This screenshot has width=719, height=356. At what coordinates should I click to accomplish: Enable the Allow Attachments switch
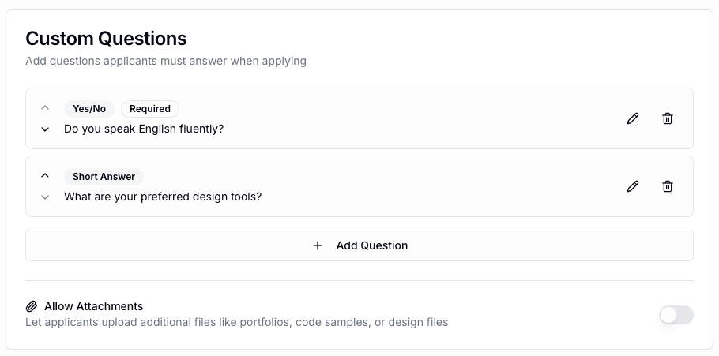coord(676,315)
